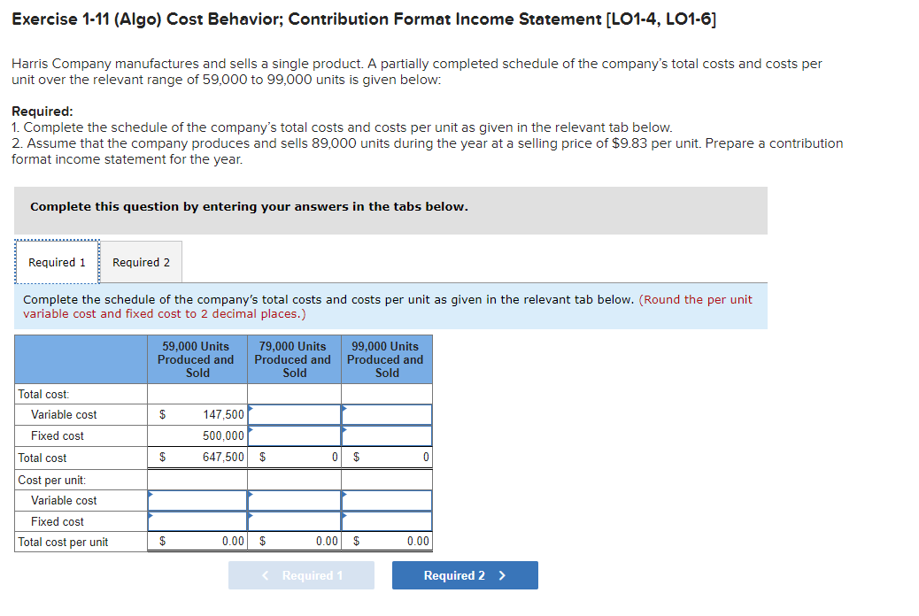Click the grayed Required 1 back button

(x=301, y=574)
